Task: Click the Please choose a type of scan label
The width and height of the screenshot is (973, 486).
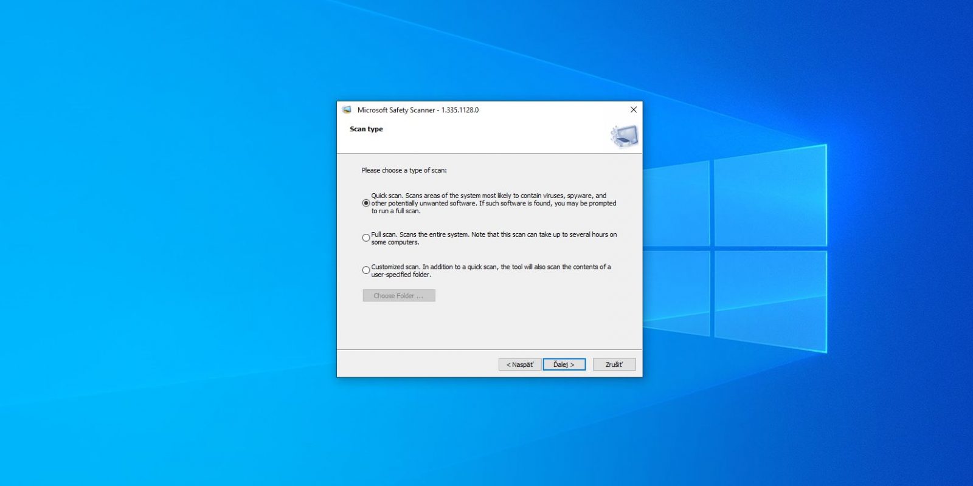Action: coord(404,170)
